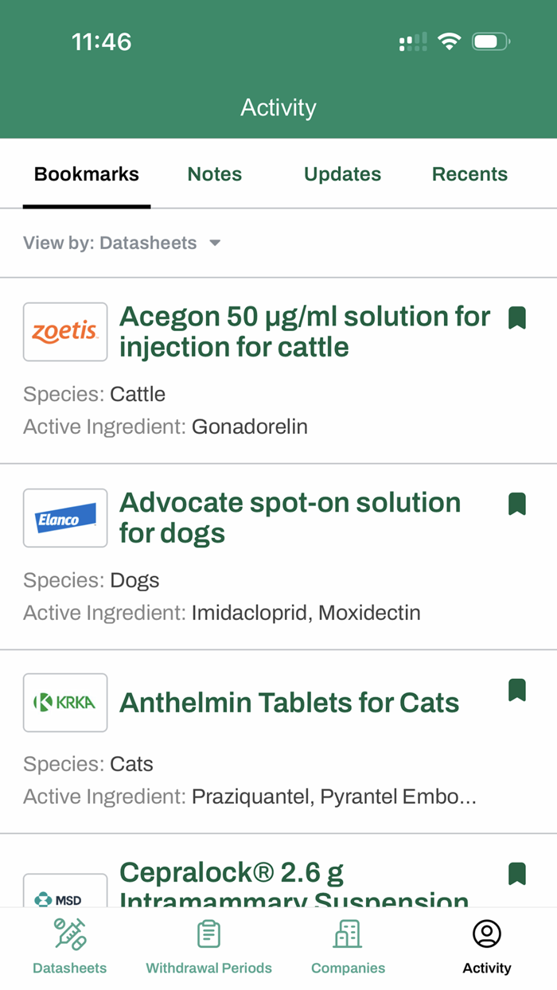The width and height of the screenshot is (557, 990).
Task: Expand the View by Datasheets dropdown
Action: pos(122,244)
